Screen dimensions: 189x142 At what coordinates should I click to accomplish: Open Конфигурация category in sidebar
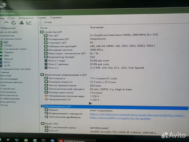[x=10, y=99]
